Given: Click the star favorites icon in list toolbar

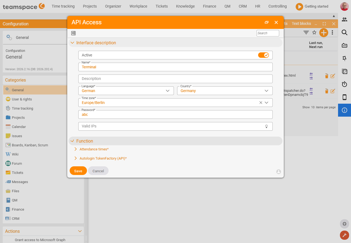Looking at the screenshot, I should pos(314,33).
